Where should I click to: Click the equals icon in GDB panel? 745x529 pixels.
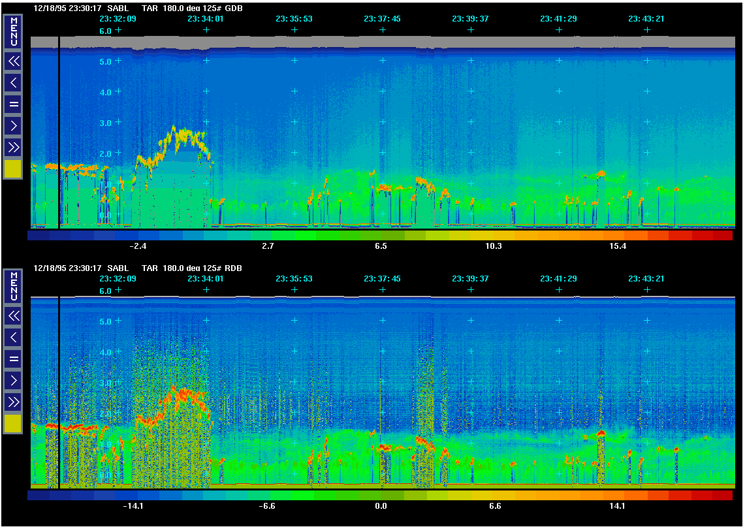point(13,104)
